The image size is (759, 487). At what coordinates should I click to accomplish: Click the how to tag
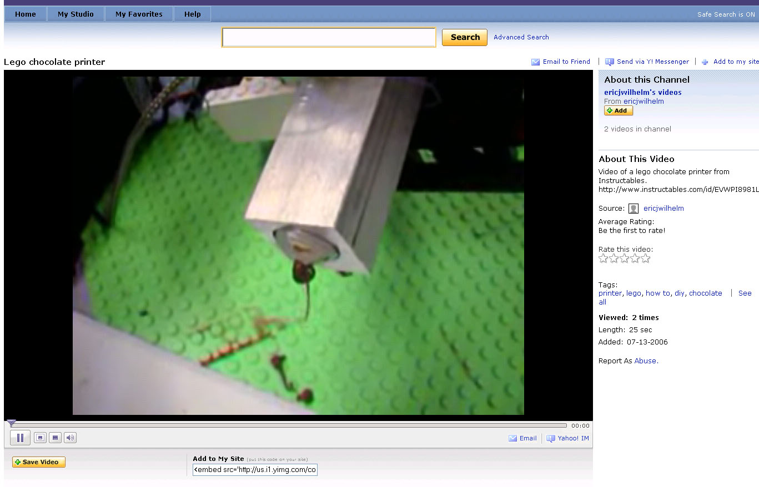[658, 293]
